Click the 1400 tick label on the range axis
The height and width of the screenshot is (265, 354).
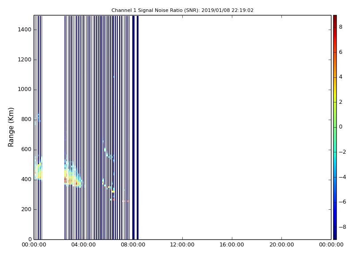point(25,30)
